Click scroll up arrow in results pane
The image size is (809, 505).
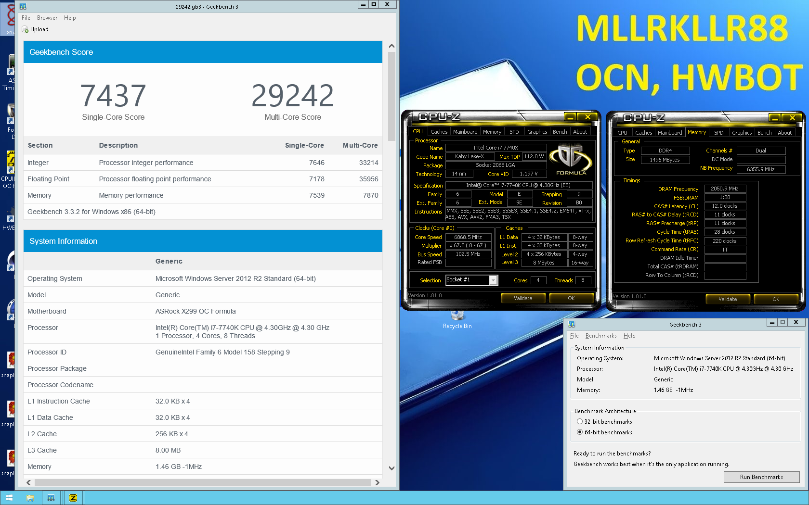pyautogui.click(x=391, y=46)
